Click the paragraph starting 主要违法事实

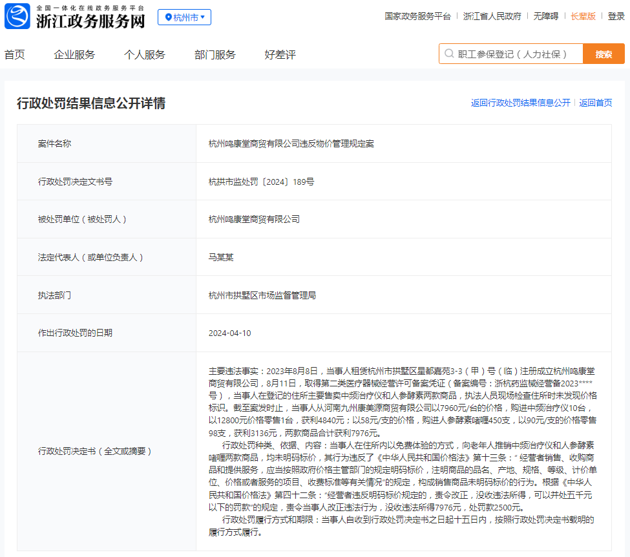[403, 402]
